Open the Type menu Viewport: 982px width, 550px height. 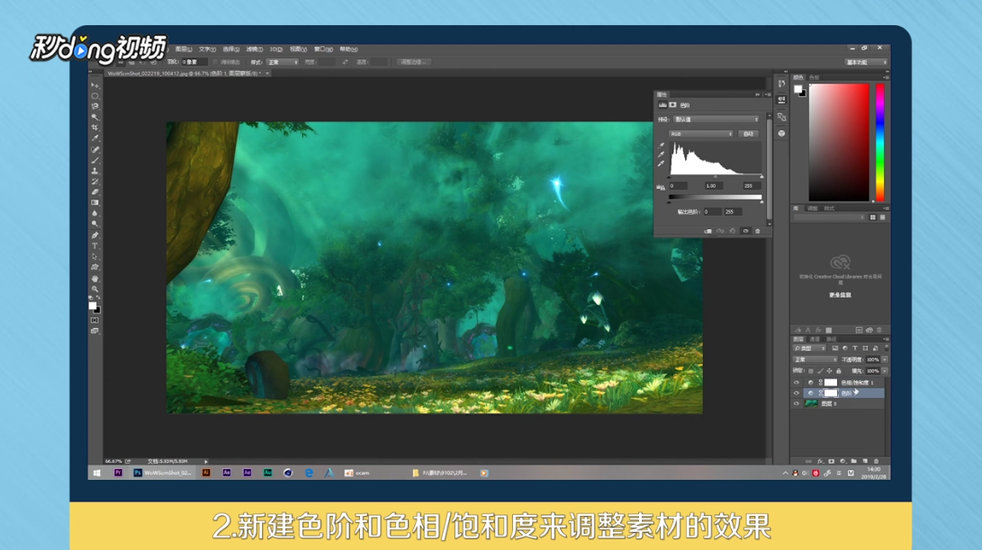tap(207, 49)
